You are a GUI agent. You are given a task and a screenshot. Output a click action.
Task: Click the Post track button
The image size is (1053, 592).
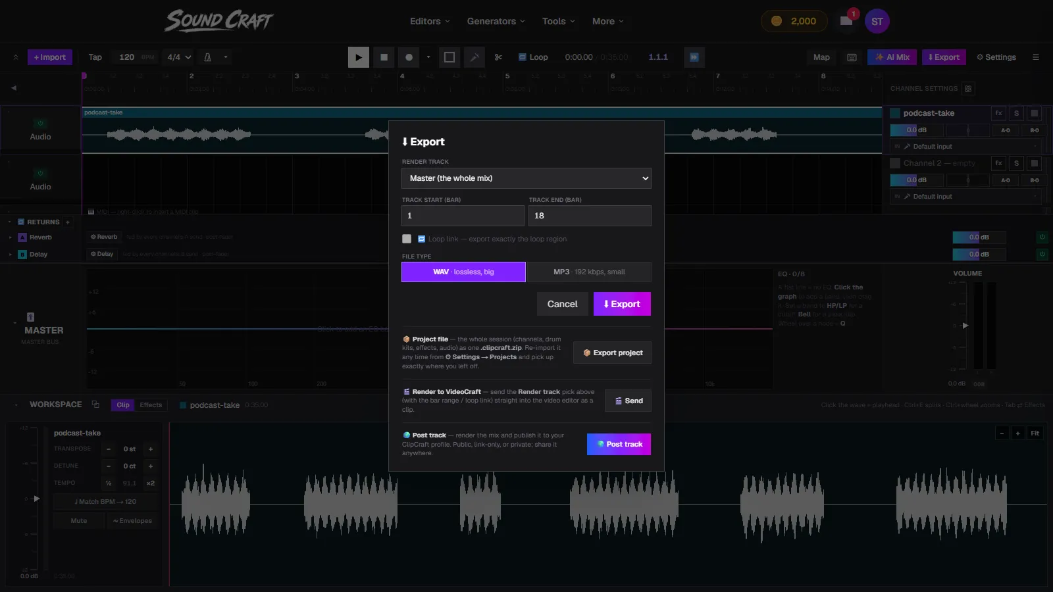[x=619, y=444]
